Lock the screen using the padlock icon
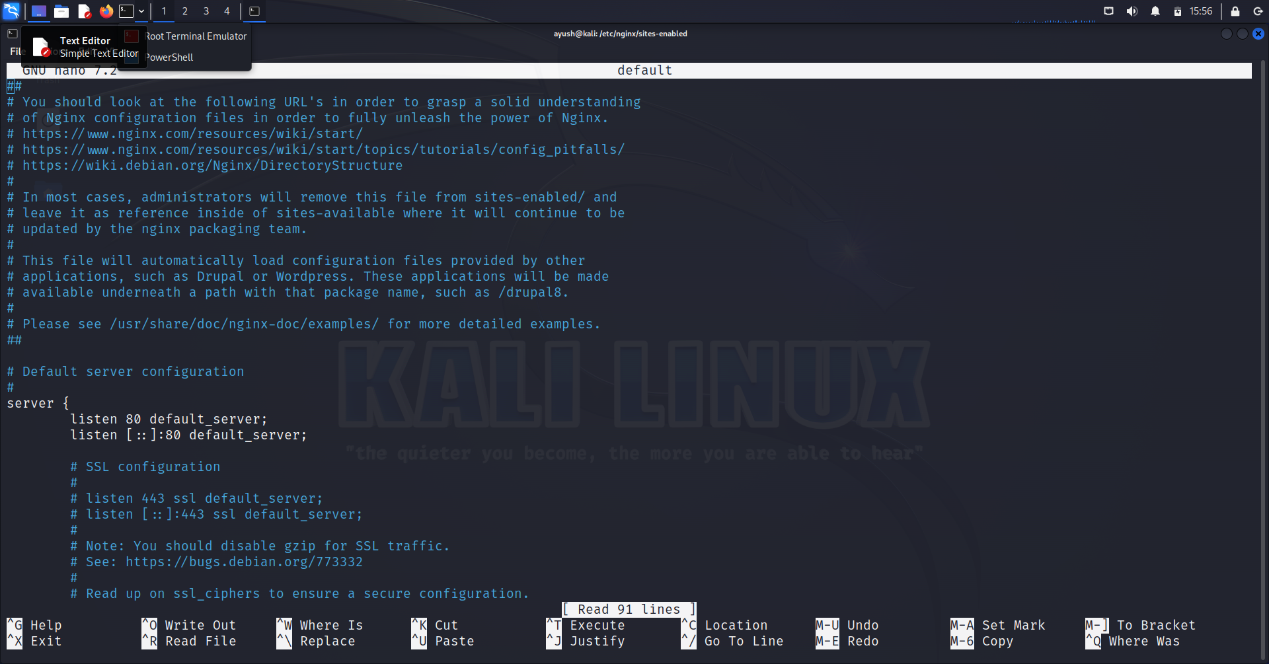This screenshot has width=1269, height=664. pyautogui.click(x=1233, y=11)
